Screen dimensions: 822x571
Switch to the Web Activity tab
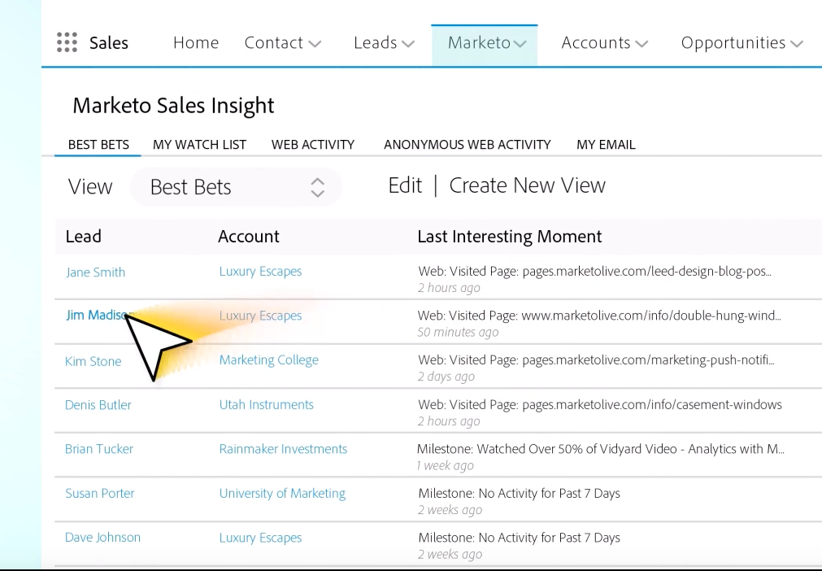[x=313, y=145]
